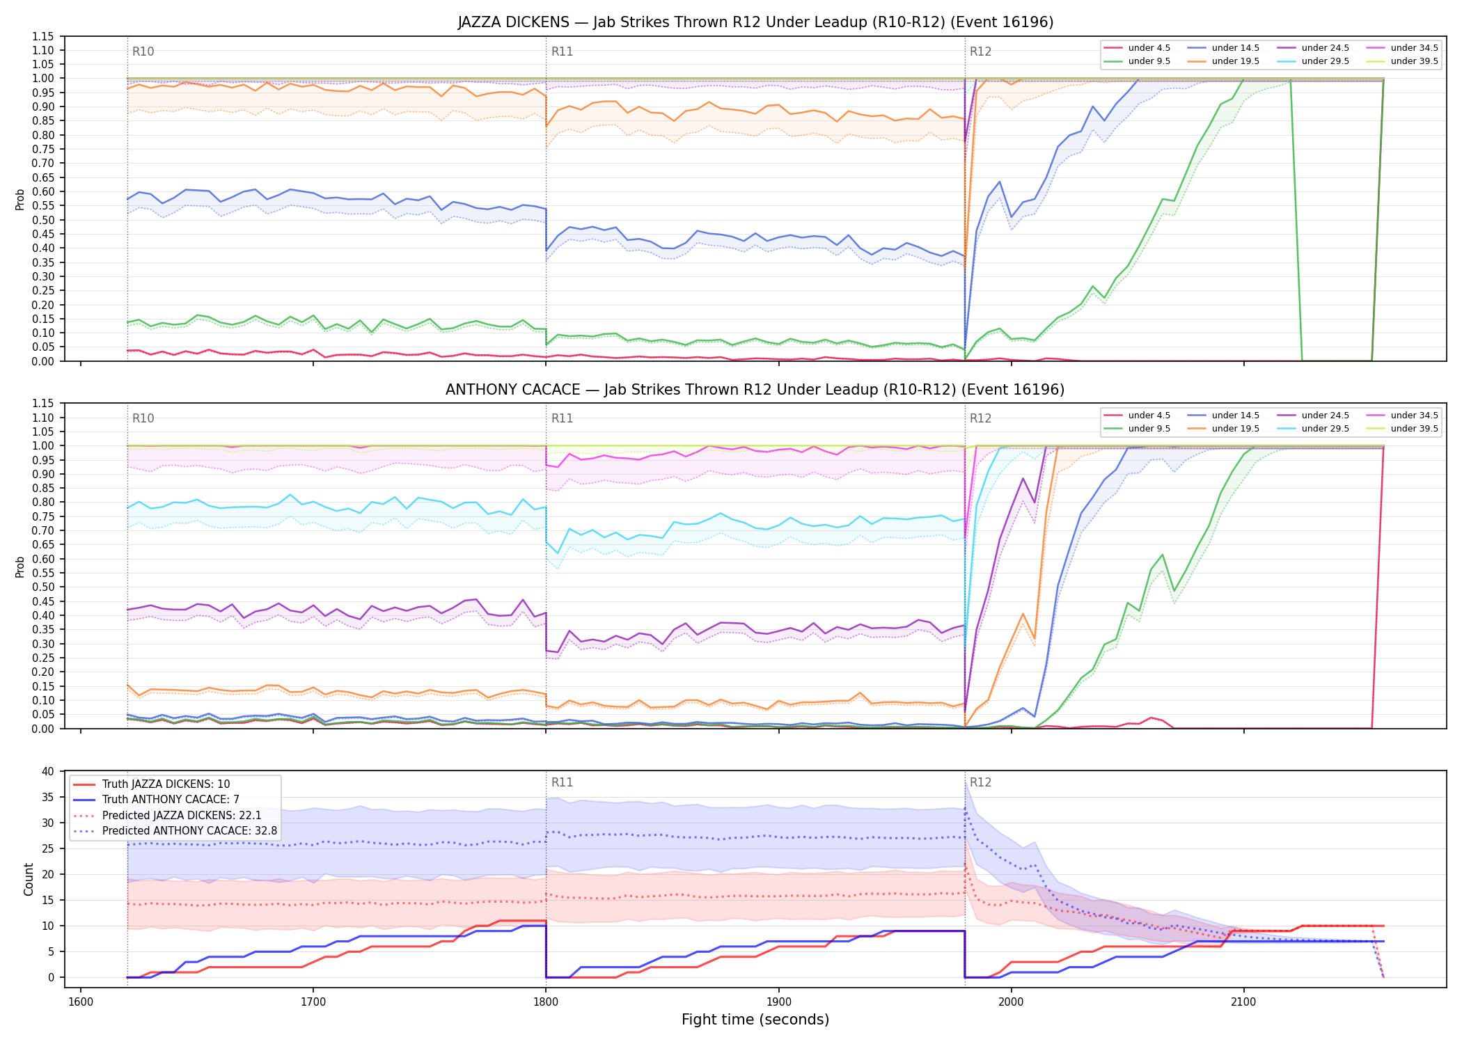Select the R10 round marker in Dickens chart
The height and width of the screenshot is (1044, 1462).
(143, 52)
